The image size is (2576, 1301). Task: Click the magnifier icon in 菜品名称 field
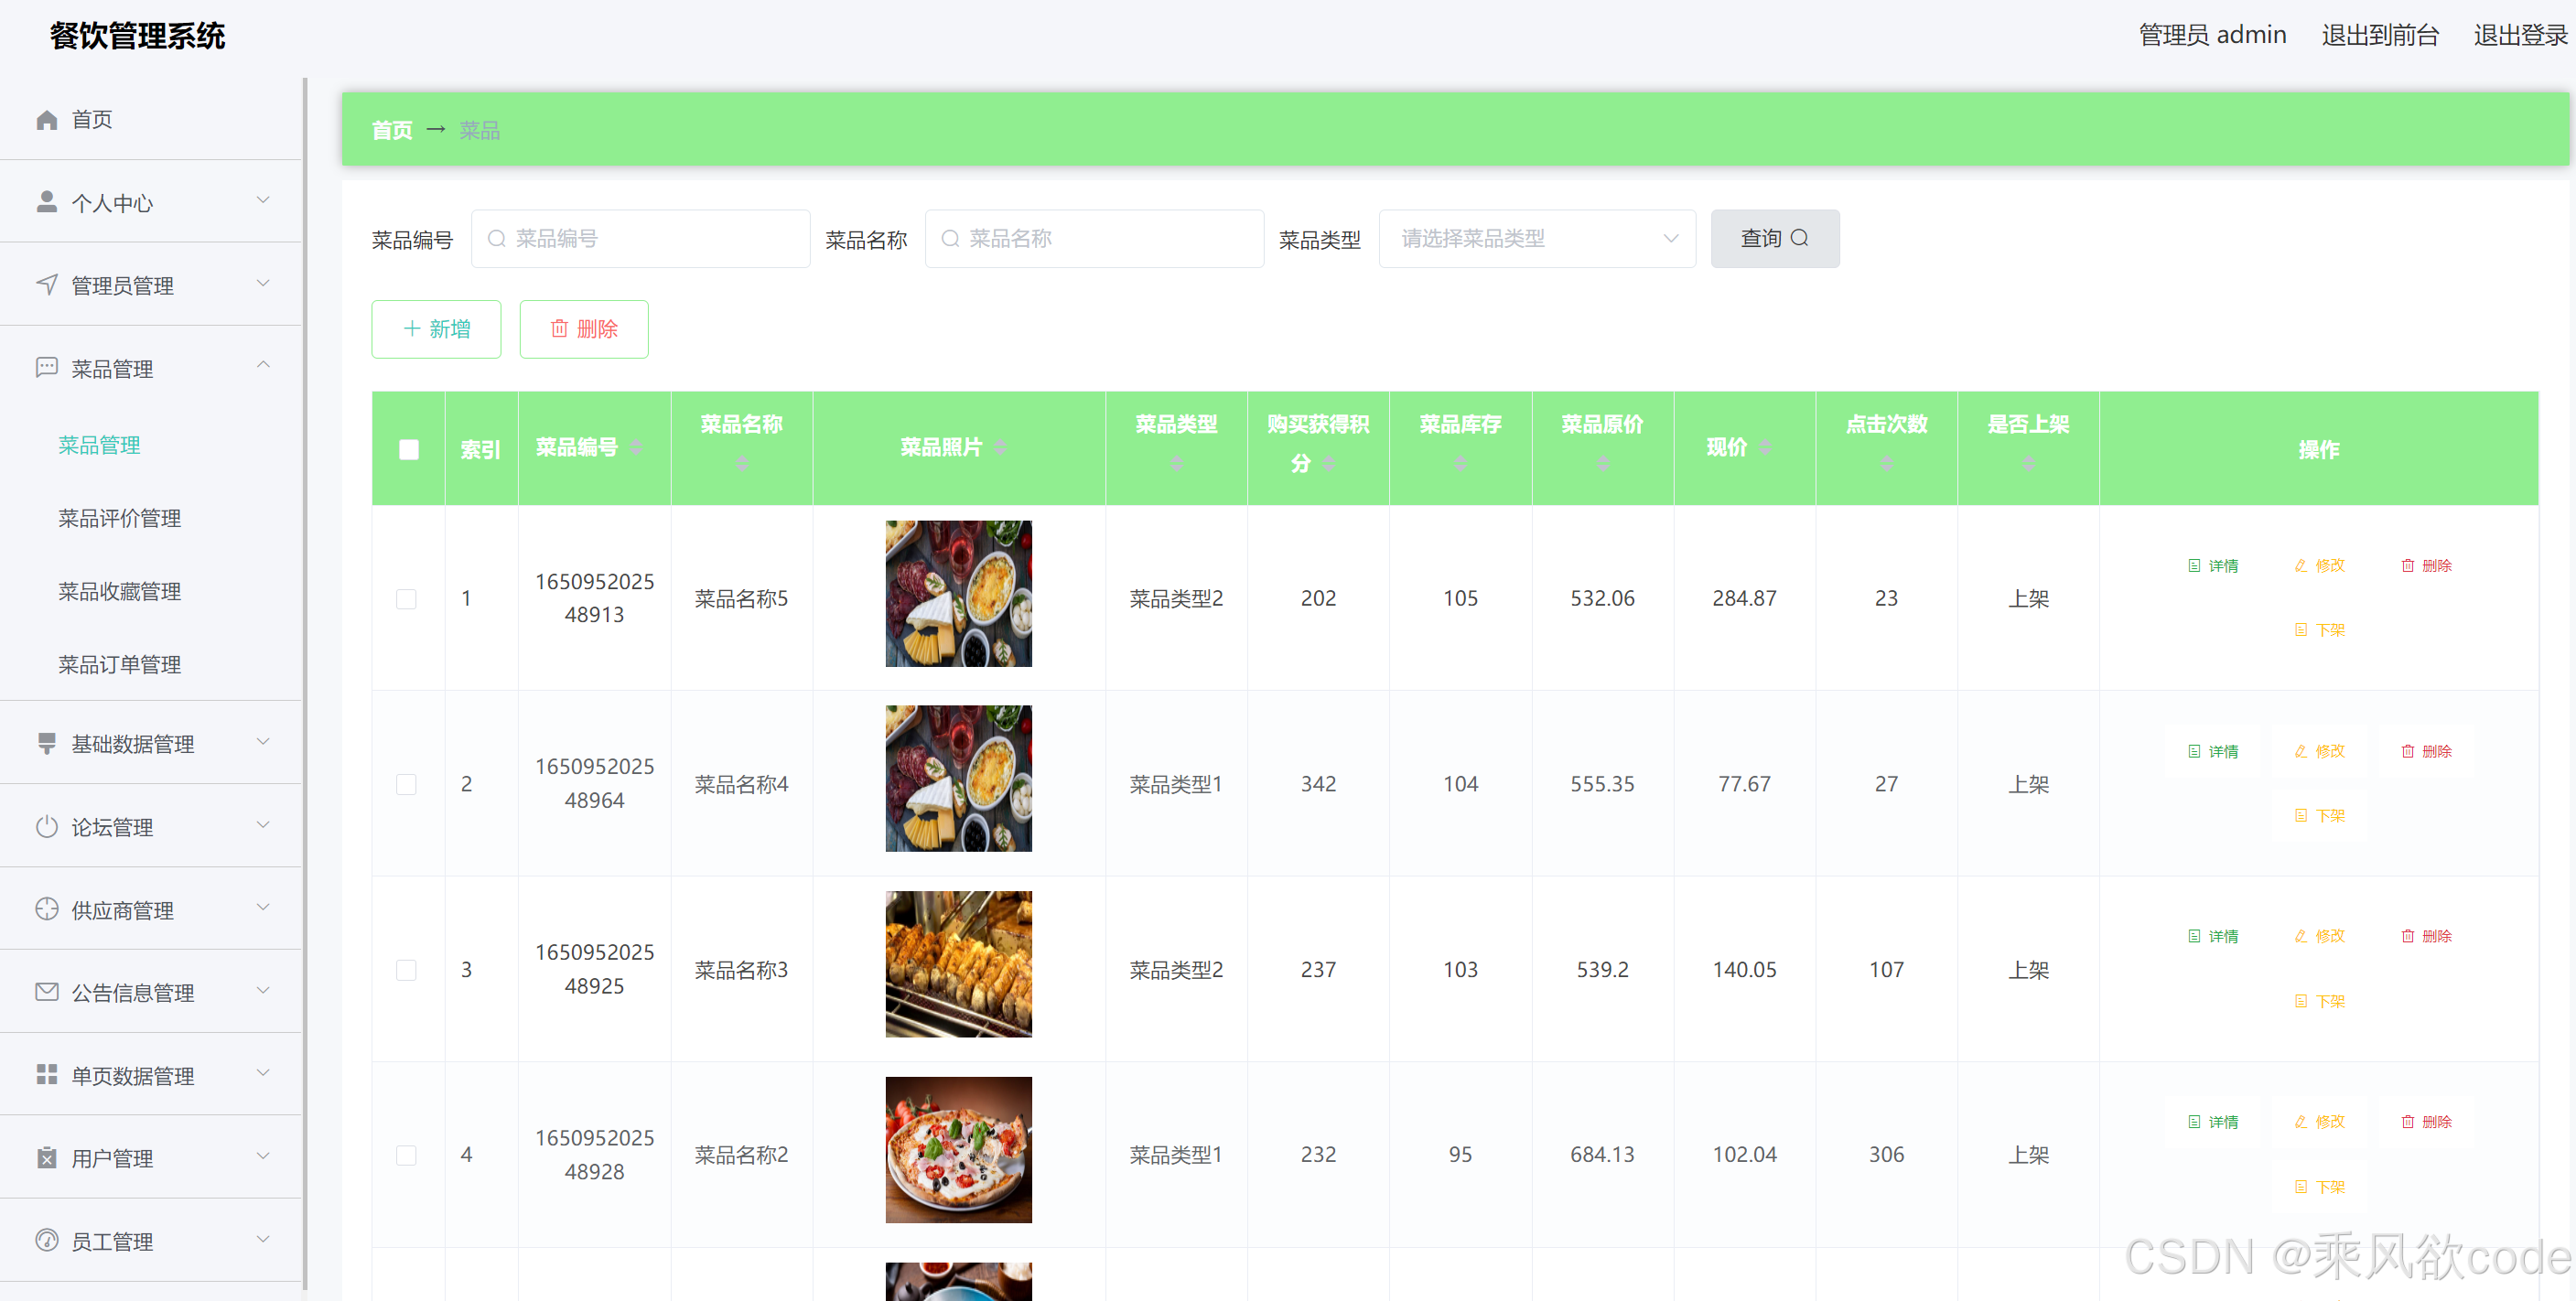tap(950, 239)
